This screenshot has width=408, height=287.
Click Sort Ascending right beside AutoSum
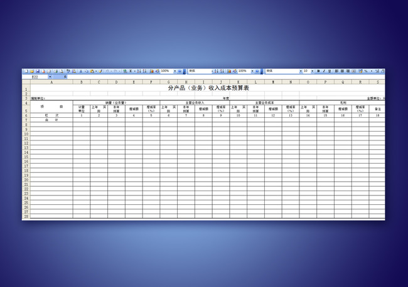(139, 71)
